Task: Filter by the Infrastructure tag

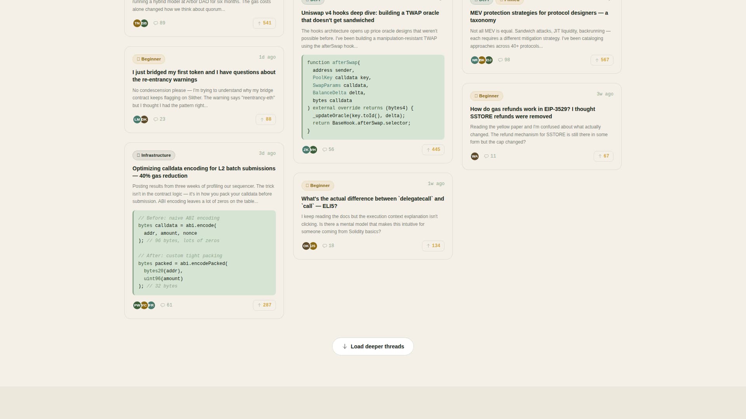Action: [x=153, y=155]
